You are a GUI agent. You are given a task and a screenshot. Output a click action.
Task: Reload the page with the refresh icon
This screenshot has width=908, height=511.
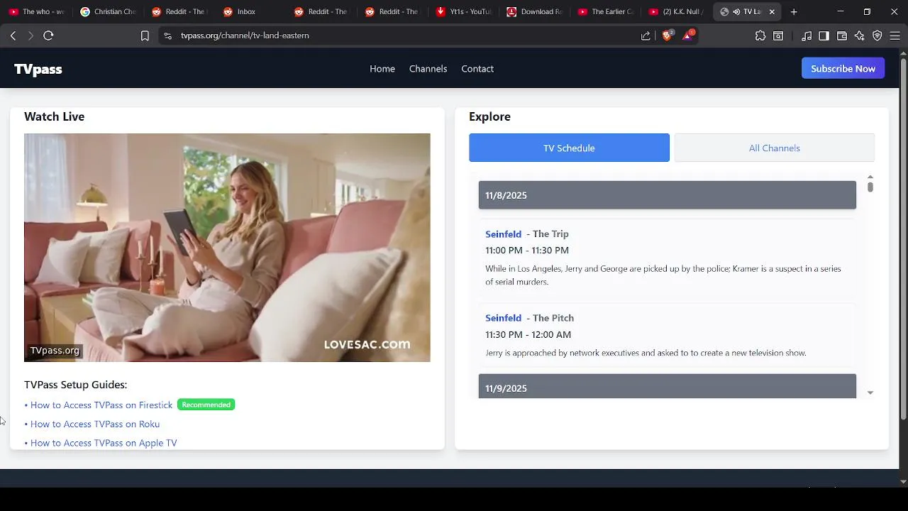48,35
